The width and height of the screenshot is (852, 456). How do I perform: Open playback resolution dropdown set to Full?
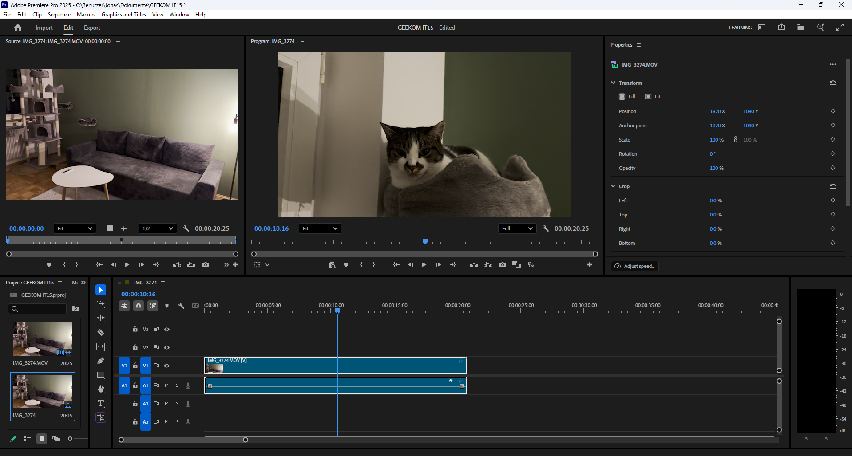(x=517, y=228)
